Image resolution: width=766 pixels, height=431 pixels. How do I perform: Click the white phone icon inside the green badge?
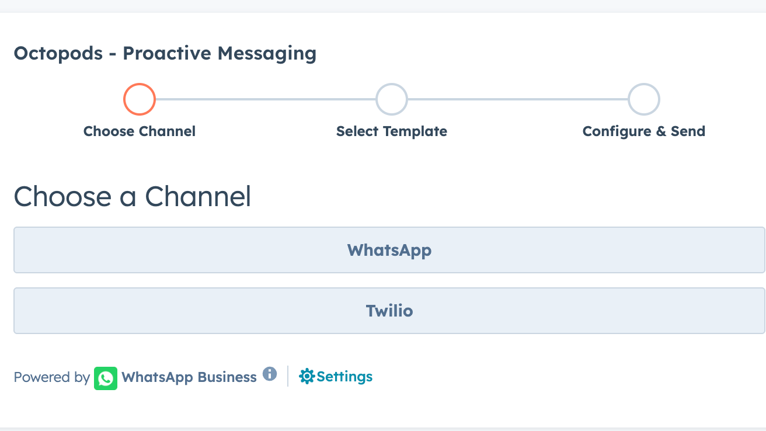tap(106, 378)
